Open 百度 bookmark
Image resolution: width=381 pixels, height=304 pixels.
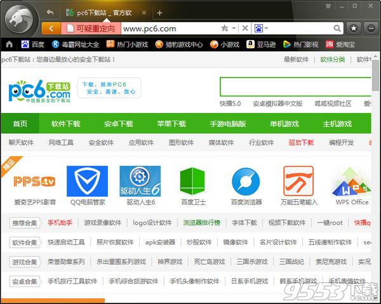(x=33, y=44)
